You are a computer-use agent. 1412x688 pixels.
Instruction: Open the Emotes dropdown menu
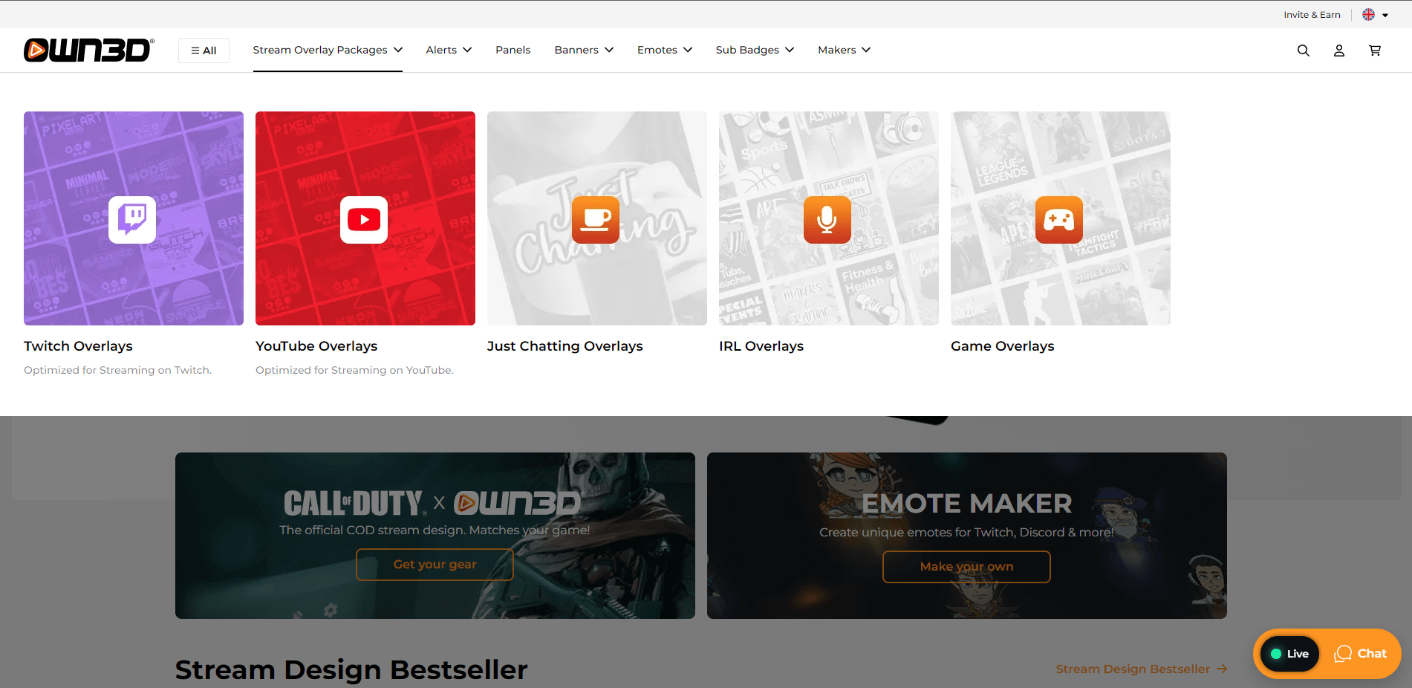[663, 50]
